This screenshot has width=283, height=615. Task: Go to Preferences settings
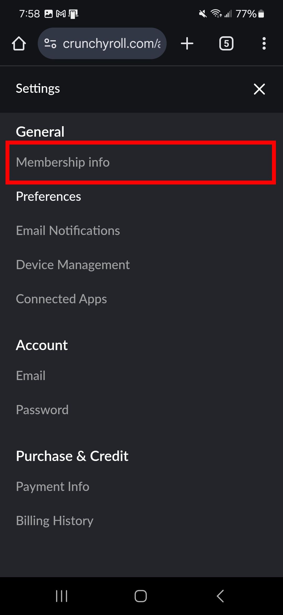(x=48, y=196)
